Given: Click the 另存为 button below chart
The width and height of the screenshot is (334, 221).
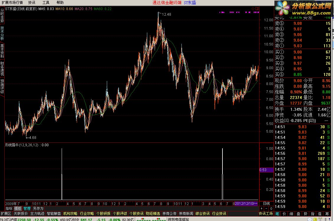Looking at the screenshot, I should (x=38, y=208).
